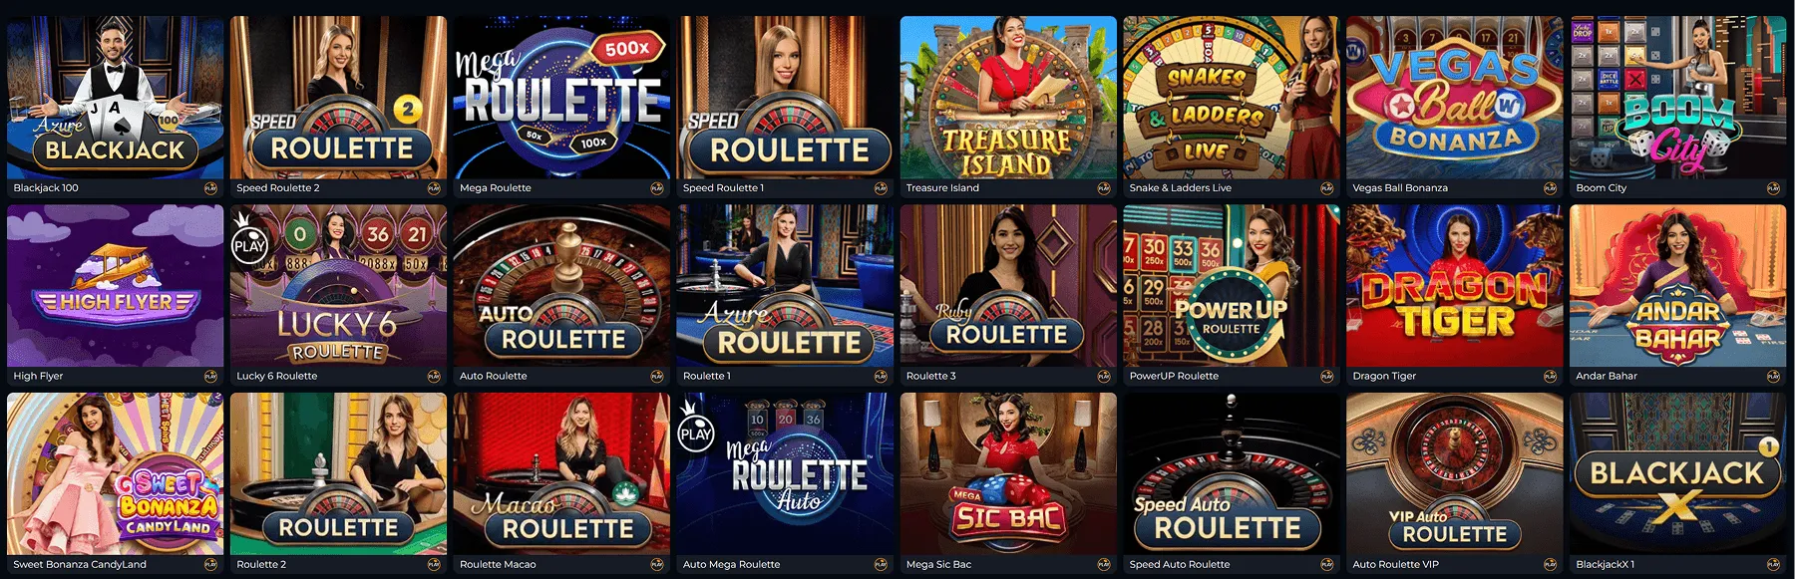Click the Pragmatic Play logo on Lucky 6 Roulette
The height and width of the screenshot is (579, 1795).
[x=249, y=242]
